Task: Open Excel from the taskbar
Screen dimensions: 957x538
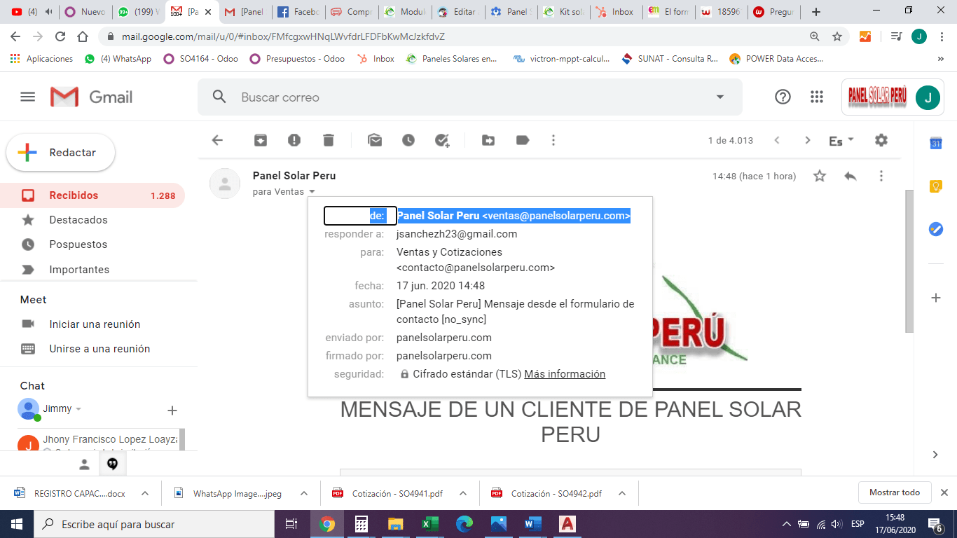Action: (x=429, y=524)
